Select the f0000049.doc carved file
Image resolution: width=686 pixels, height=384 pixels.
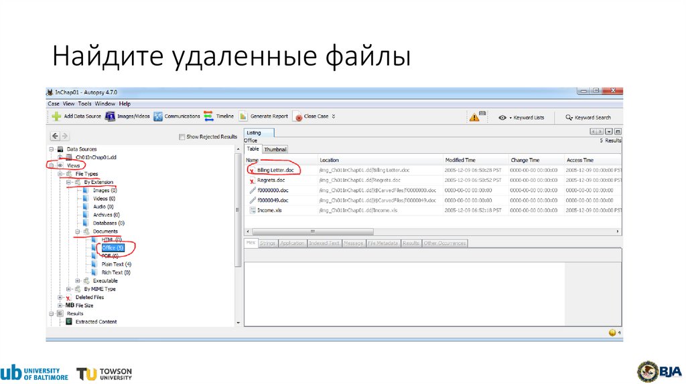433,201
